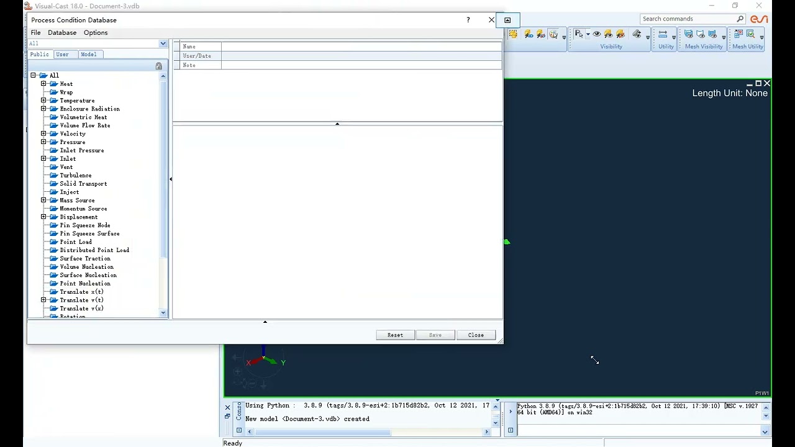
Task: Open the color palette toolbar icon
Action: point(553,35)
